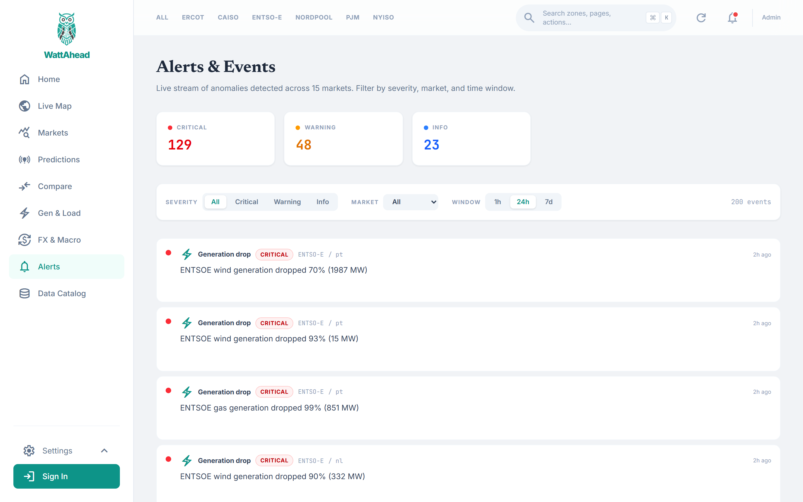Click CRITICAL badge on 851 MW alert
This screenshot has width=803, height=502.
coord(274,392)
